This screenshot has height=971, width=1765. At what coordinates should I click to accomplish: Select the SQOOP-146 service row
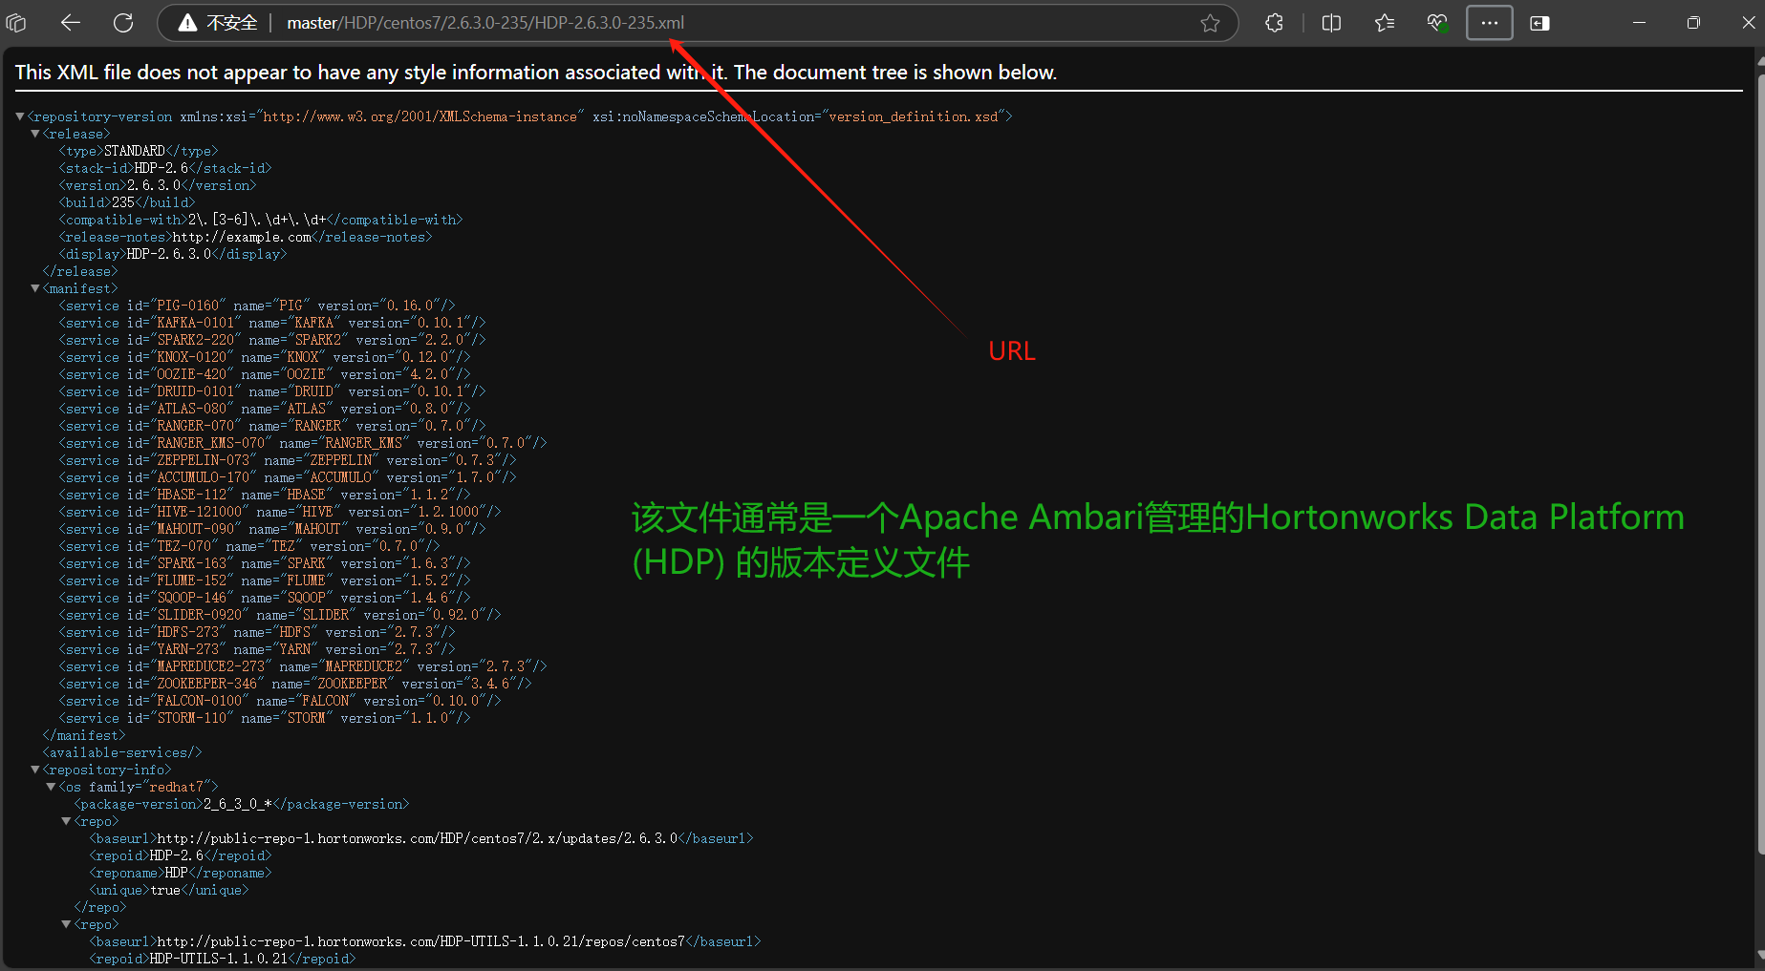tap(265, 598)
